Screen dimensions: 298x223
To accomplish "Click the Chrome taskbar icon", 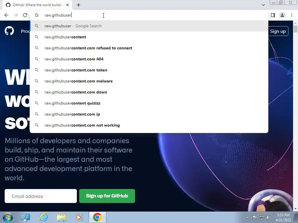I will (97, 217).
